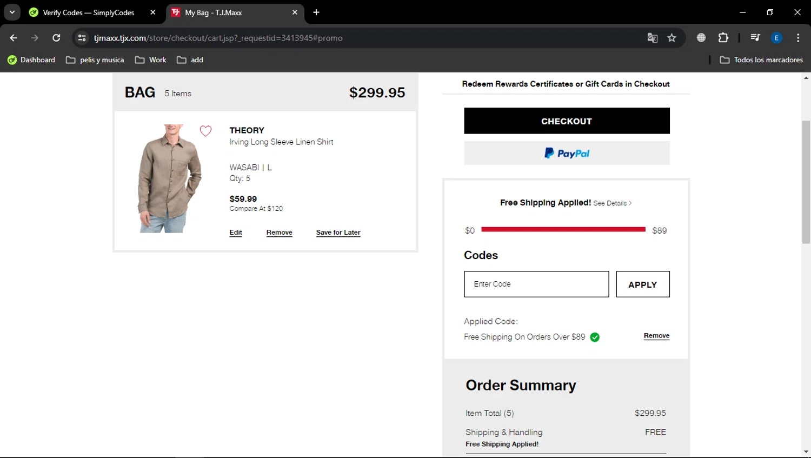
Task: Click Shipping & Handling label
Action: tap(504, 433)
